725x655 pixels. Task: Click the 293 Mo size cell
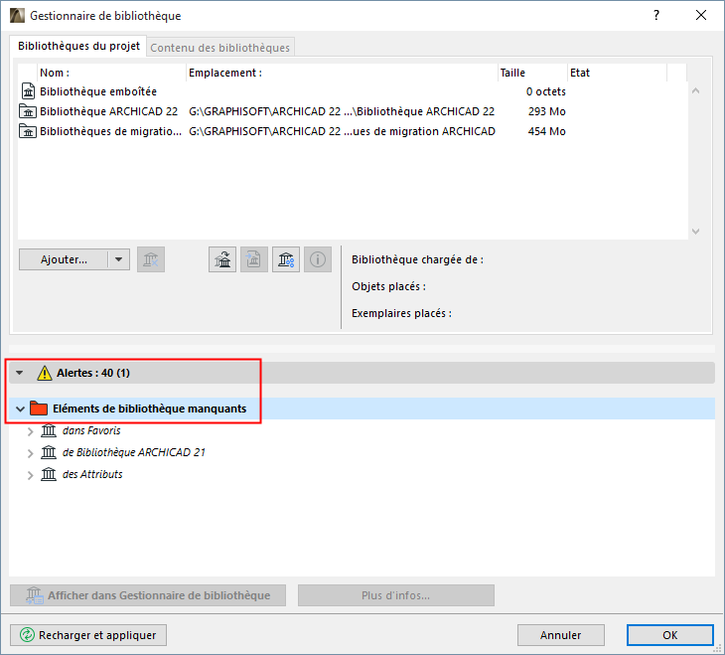(x=546, y=111)
